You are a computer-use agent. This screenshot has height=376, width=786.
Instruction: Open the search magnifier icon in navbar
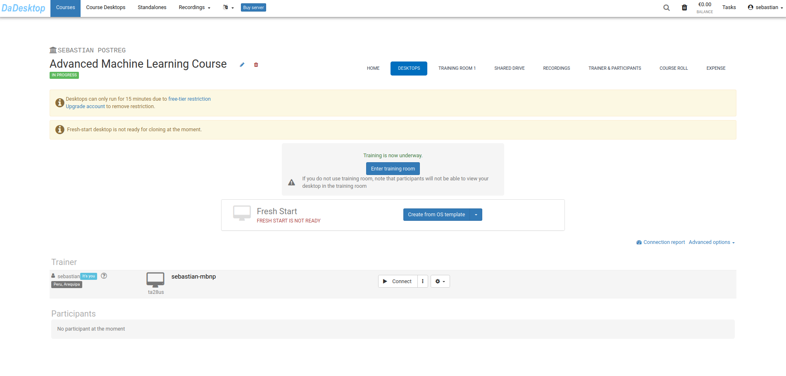[x=666, y=8]
